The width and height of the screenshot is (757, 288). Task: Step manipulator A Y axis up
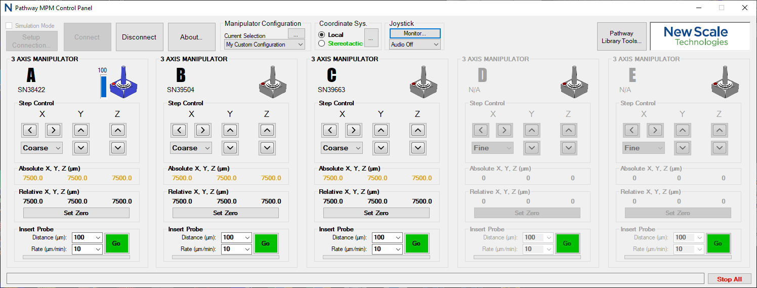pyautogui.click(x=81, y=130)
